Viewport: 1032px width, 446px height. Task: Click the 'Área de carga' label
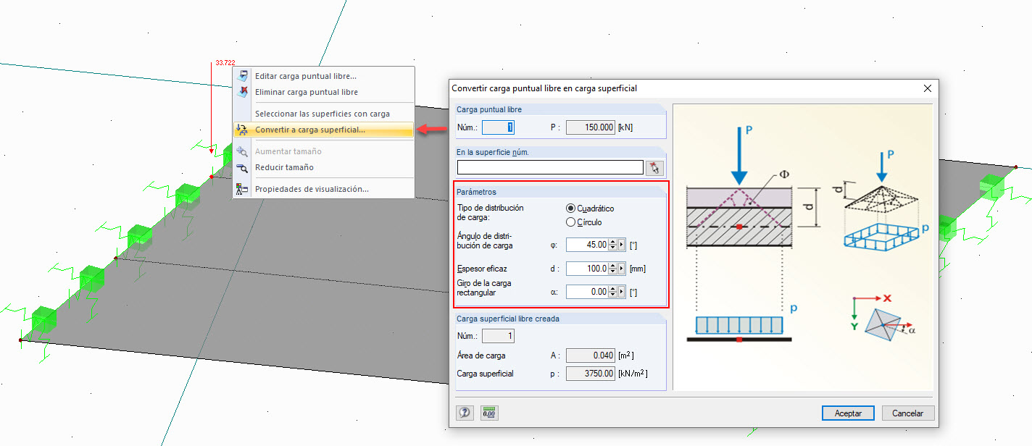(x=481, y=355)
